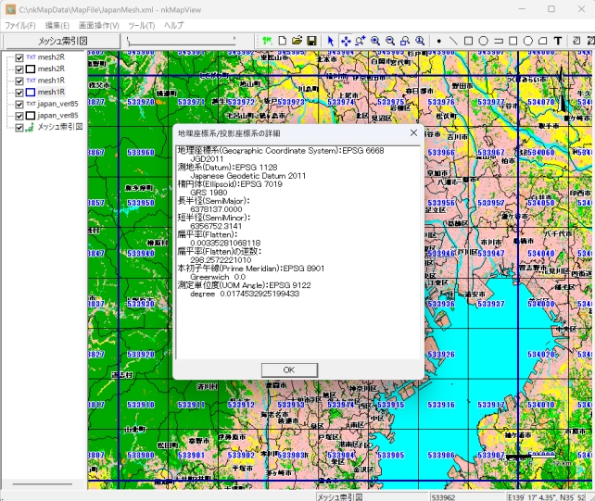Open the ファイル(F) menu
Viewport: 595px width, 501px height.
pyautogui.click(x=20, y=25)
